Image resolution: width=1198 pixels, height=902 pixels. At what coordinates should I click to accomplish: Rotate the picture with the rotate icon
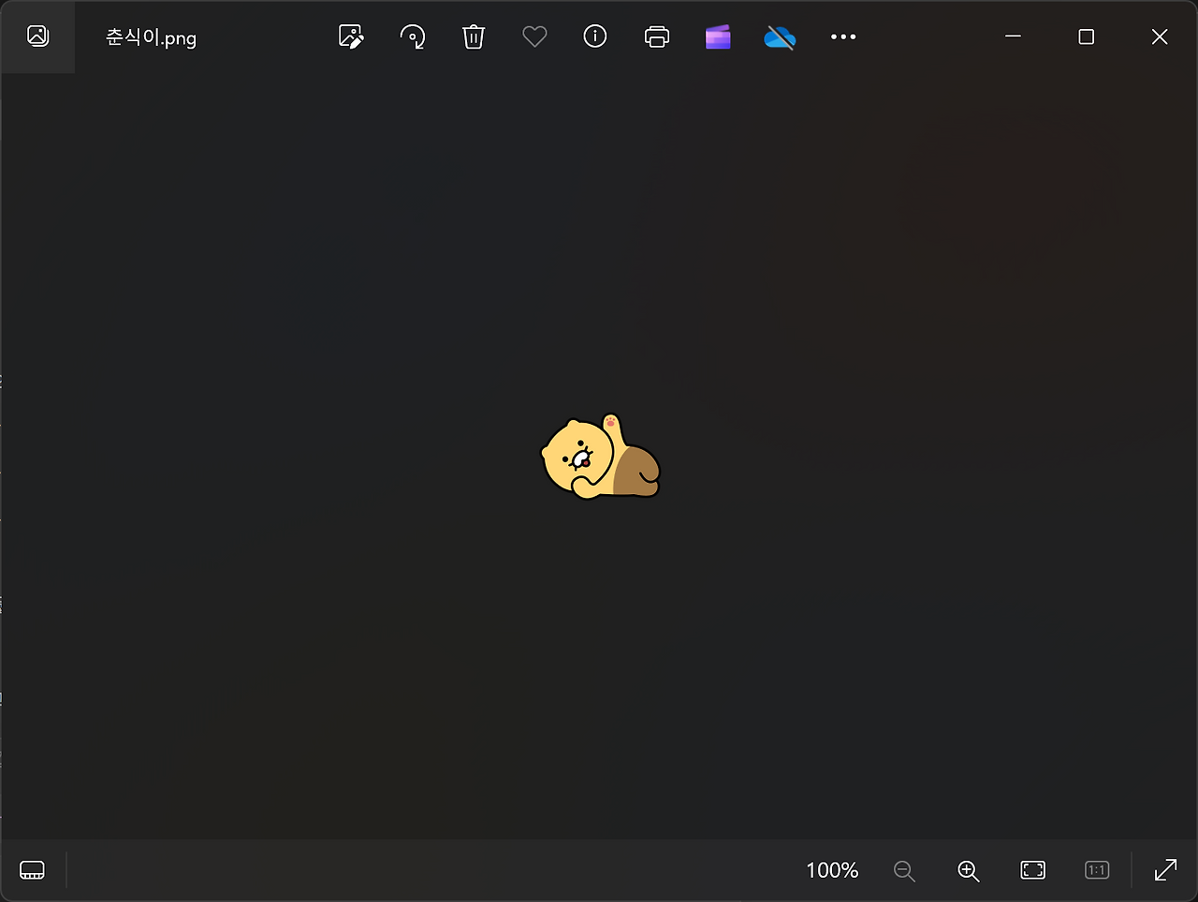[x=413, y=36]
